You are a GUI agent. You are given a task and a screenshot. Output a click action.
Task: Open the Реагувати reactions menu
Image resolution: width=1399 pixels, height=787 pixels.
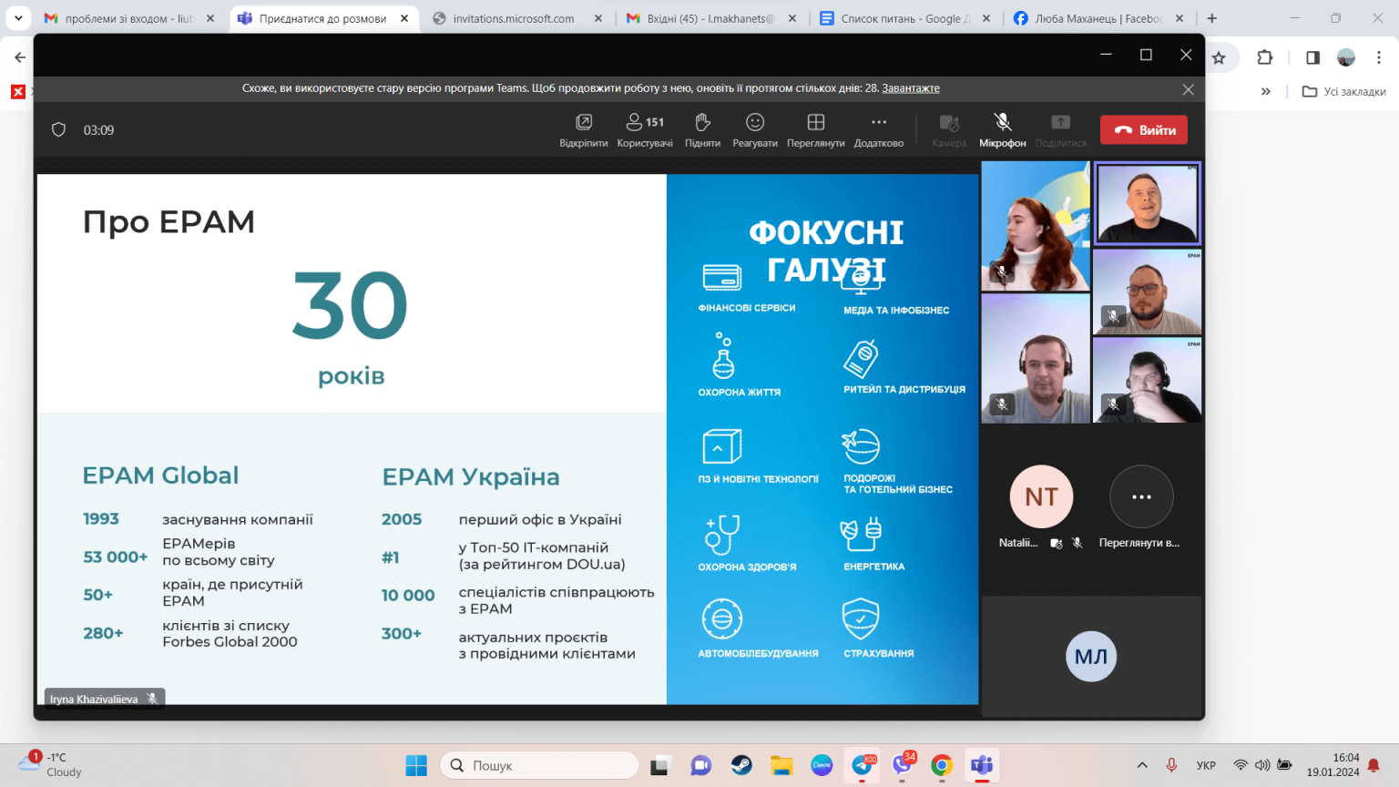[755, 130]
